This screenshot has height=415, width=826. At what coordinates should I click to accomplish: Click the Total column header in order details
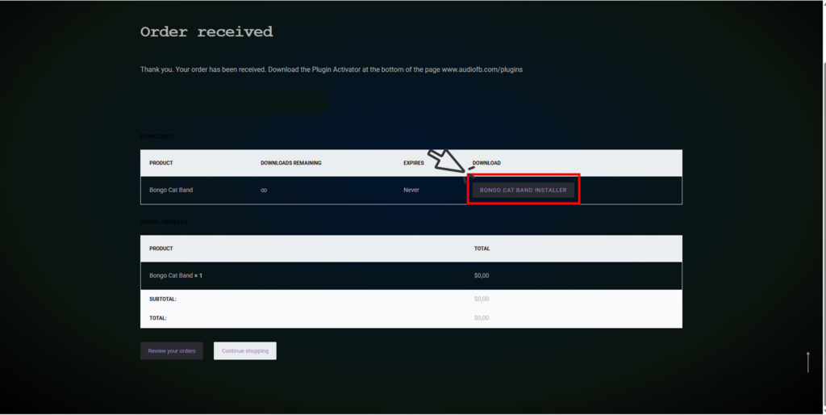coord(482,249)
